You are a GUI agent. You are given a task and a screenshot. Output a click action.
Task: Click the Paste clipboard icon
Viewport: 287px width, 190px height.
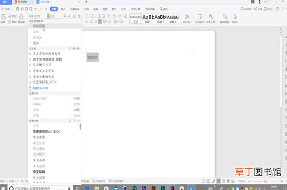pos(3,17)
